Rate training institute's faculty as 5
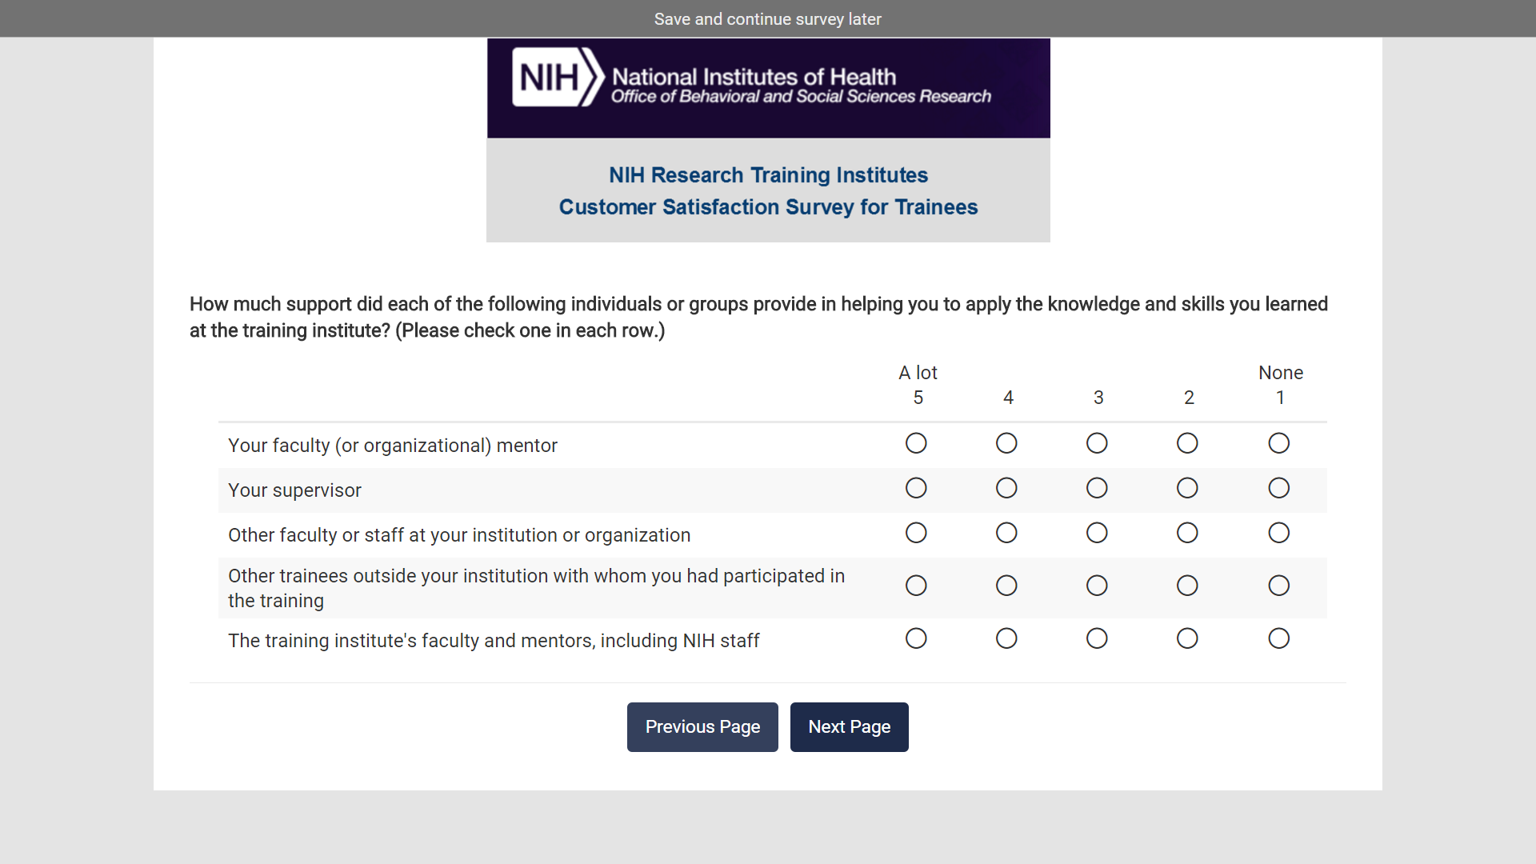This screenshot has height=864, width=1536. tap(916, 638)
